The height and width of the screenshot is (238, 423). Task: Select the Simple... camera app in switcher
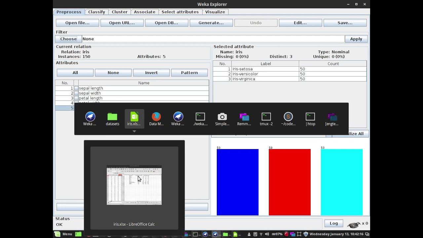click(222, 119)
